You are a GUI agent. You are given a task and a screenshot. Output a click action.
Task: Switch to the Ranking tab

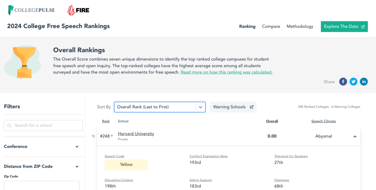coord(247,26)
